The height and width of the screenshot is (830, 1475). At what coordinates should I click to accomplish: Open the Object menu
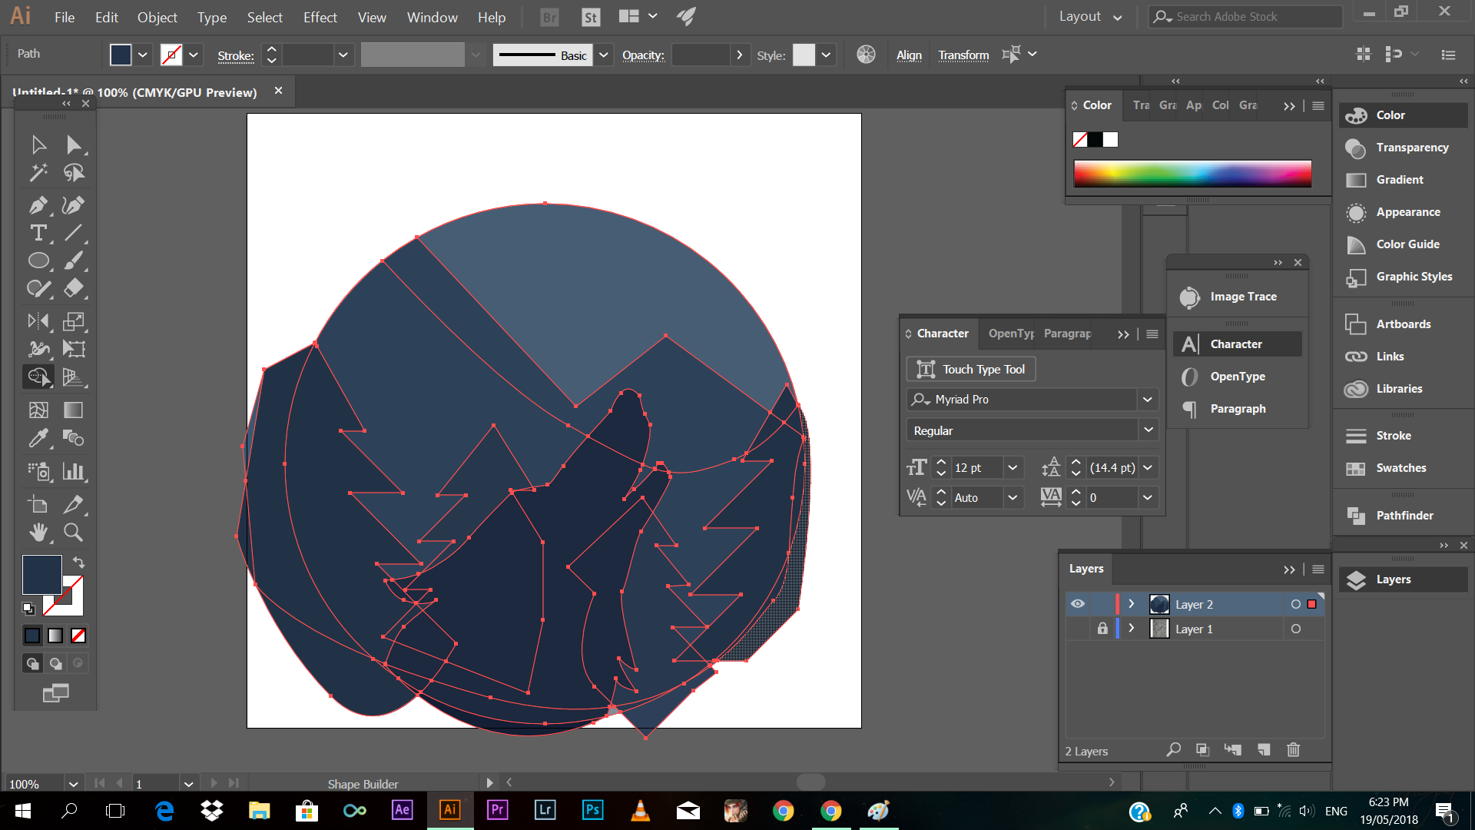(157, 17)
